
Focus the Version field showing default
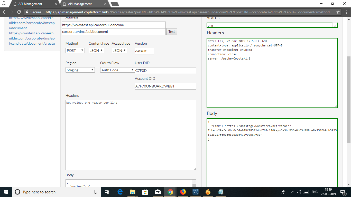(144, 51)
